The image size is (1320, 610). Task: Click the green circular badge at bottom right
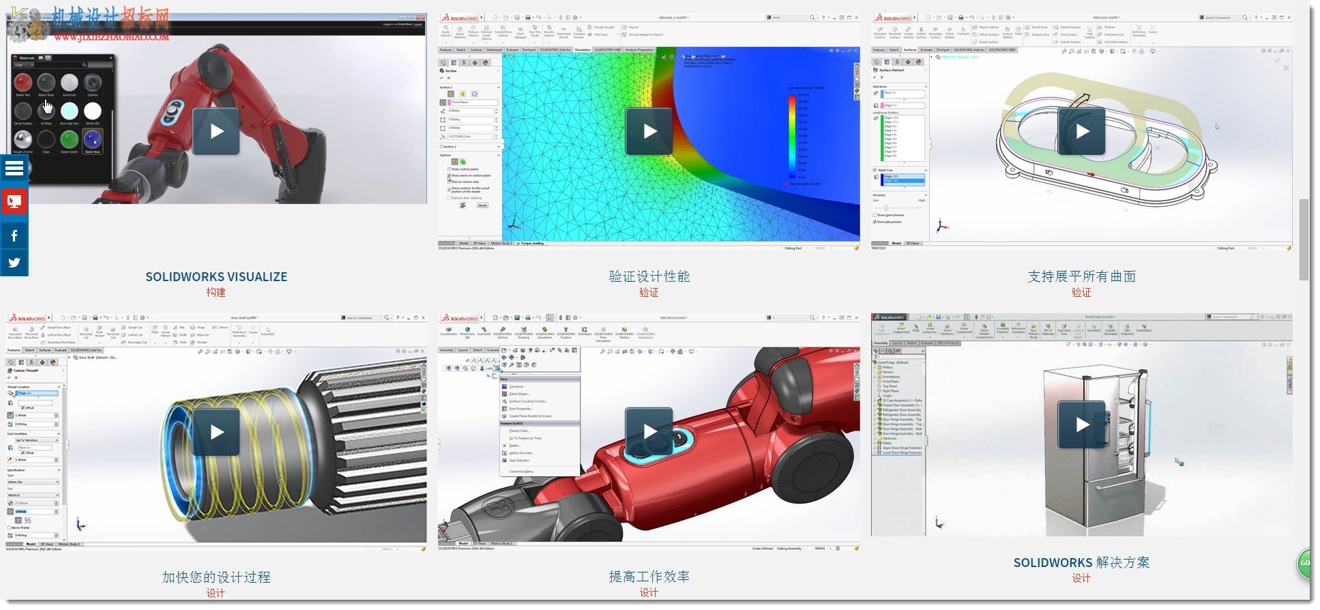click(1304, 564)
